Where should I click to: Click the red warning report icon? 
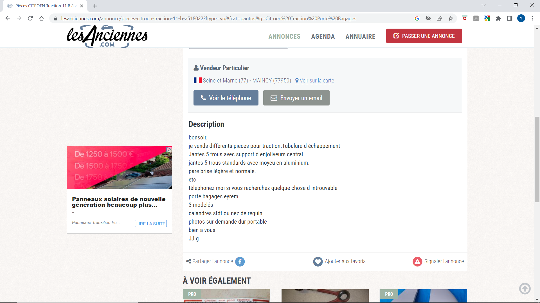[417, 261]
